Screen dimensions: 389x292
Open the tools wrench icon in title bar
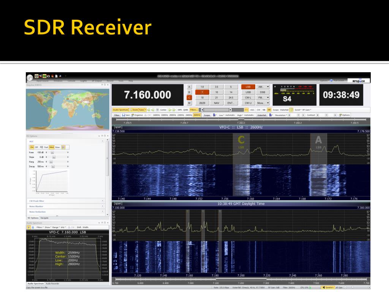pos(40,76)
